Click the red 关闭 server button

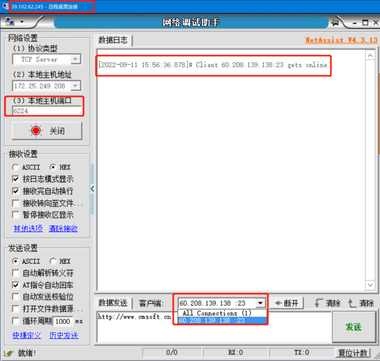pos(47,131)
